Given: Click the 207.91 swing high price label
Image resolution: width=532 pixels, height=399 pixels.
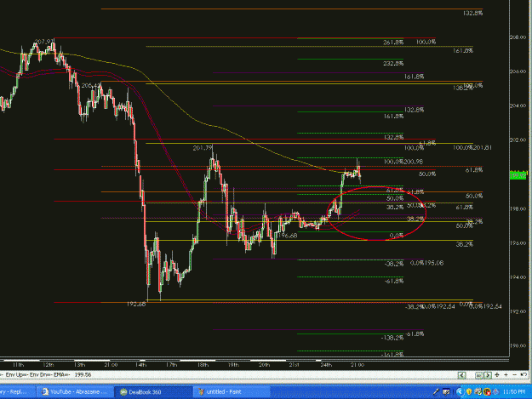Looking at the screenshot, I should pyautogui.click(x=44, y=42).
